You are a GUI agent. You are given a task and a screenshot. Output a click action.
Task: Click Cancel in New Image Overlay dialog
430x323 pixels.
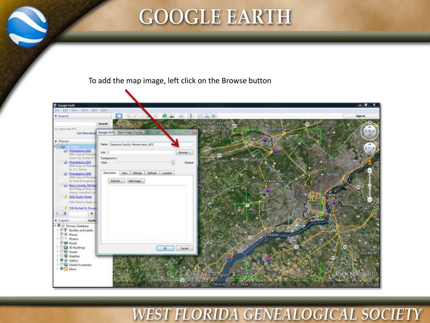(185, 248)
